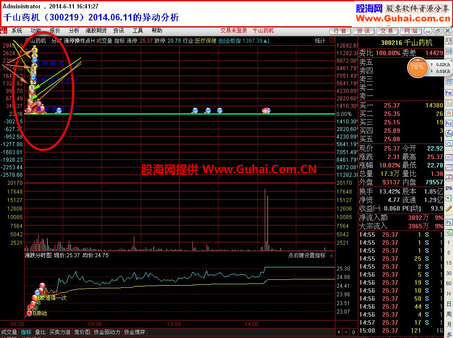The width and height of the screenshot is (453, 338).
Task: Click the 网站 button in the title bar
Action: [411, 31]
